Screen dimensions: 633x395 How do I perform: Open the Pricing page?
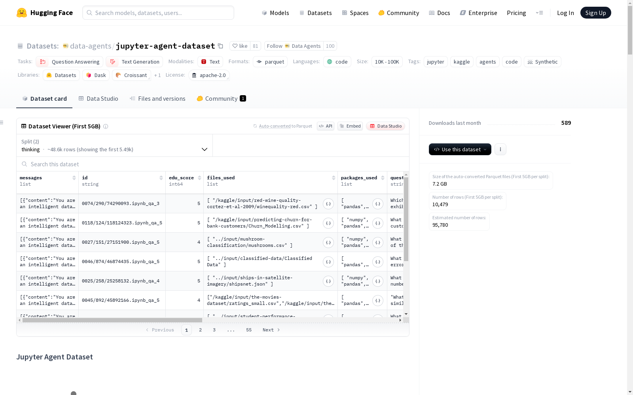pyautogui.click(x=516, y=13)
